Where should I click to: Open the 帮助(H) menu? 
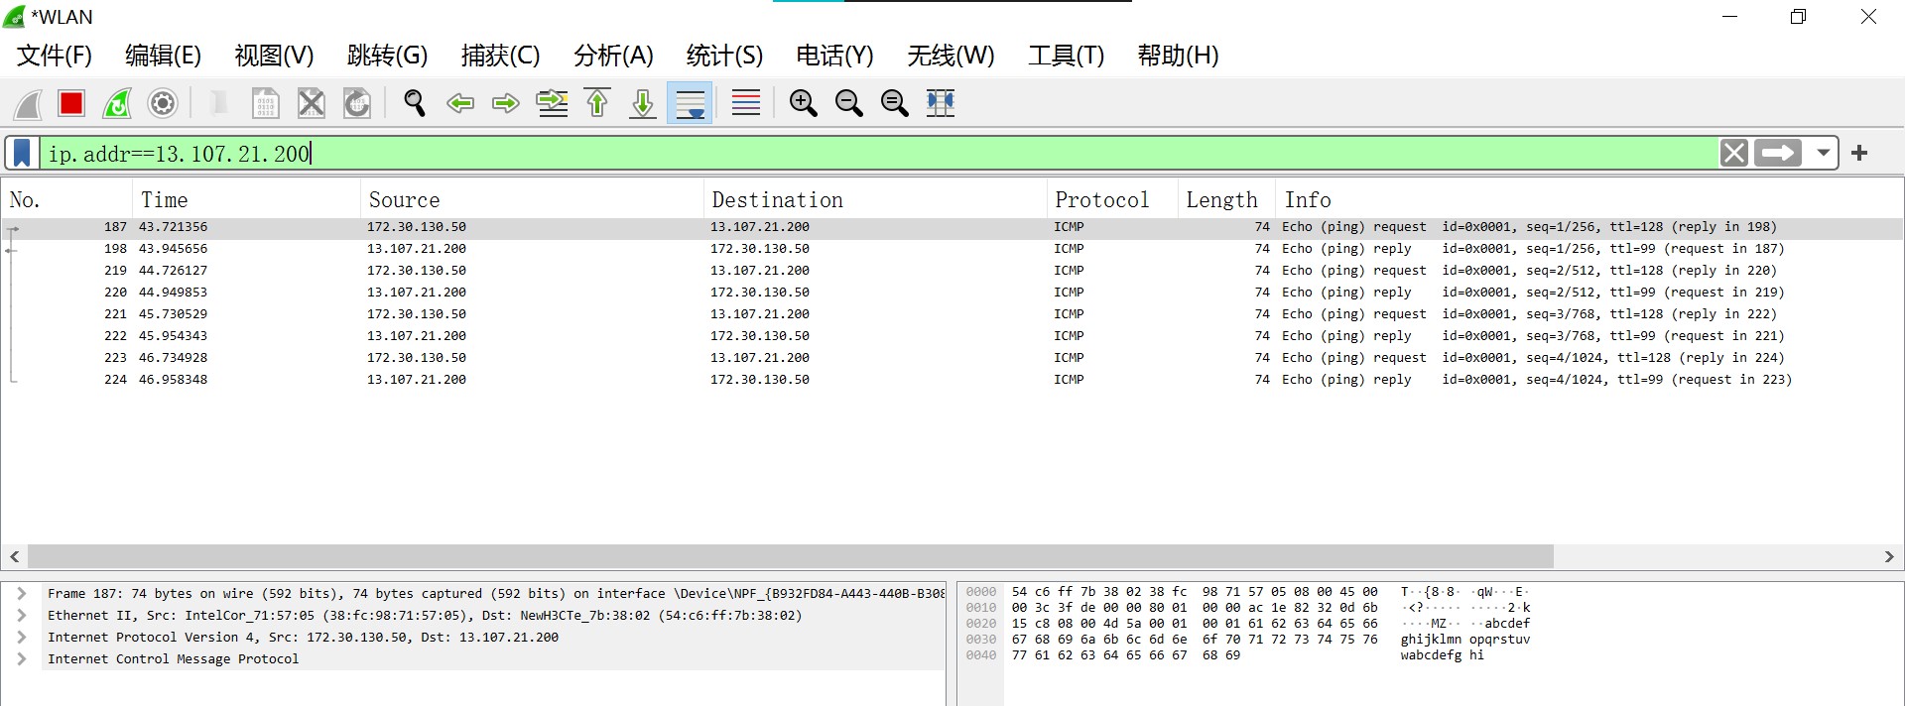click(1178, 56)
